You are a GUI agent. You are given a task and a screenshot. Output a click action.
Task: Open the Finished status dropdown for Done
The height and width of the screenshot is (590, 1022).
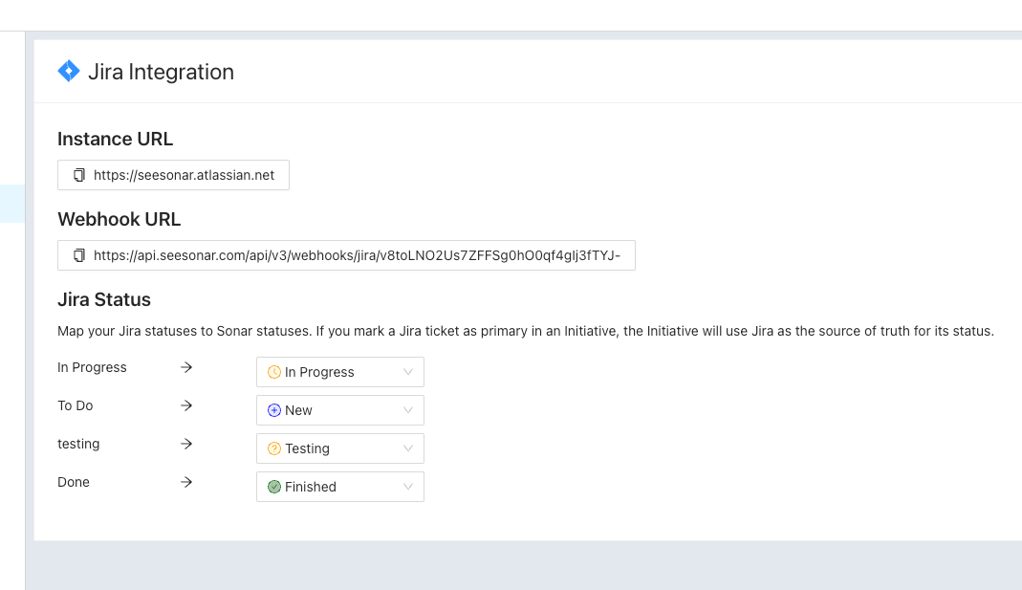point(409,486)
